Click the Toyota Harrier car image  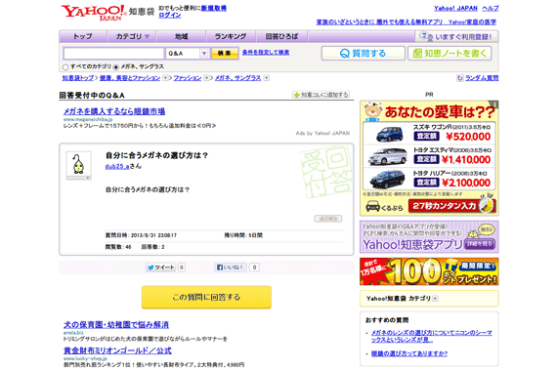387,180
